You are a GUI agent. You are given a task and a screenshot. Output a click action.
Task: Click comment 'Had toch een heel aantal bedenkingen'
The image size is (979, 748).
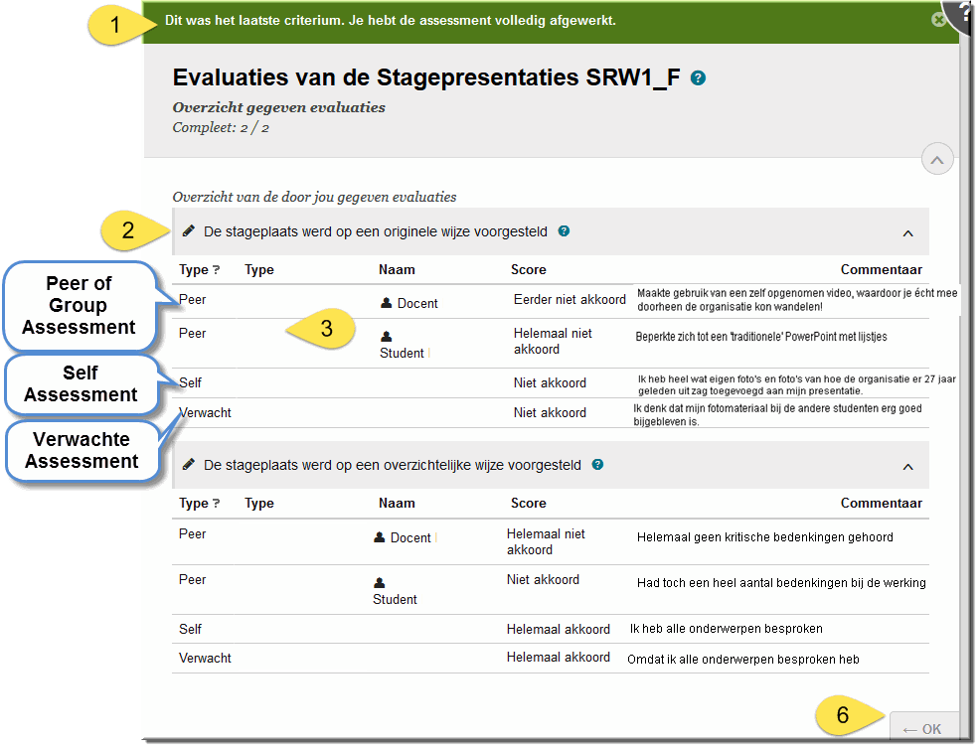click(781, 583)
